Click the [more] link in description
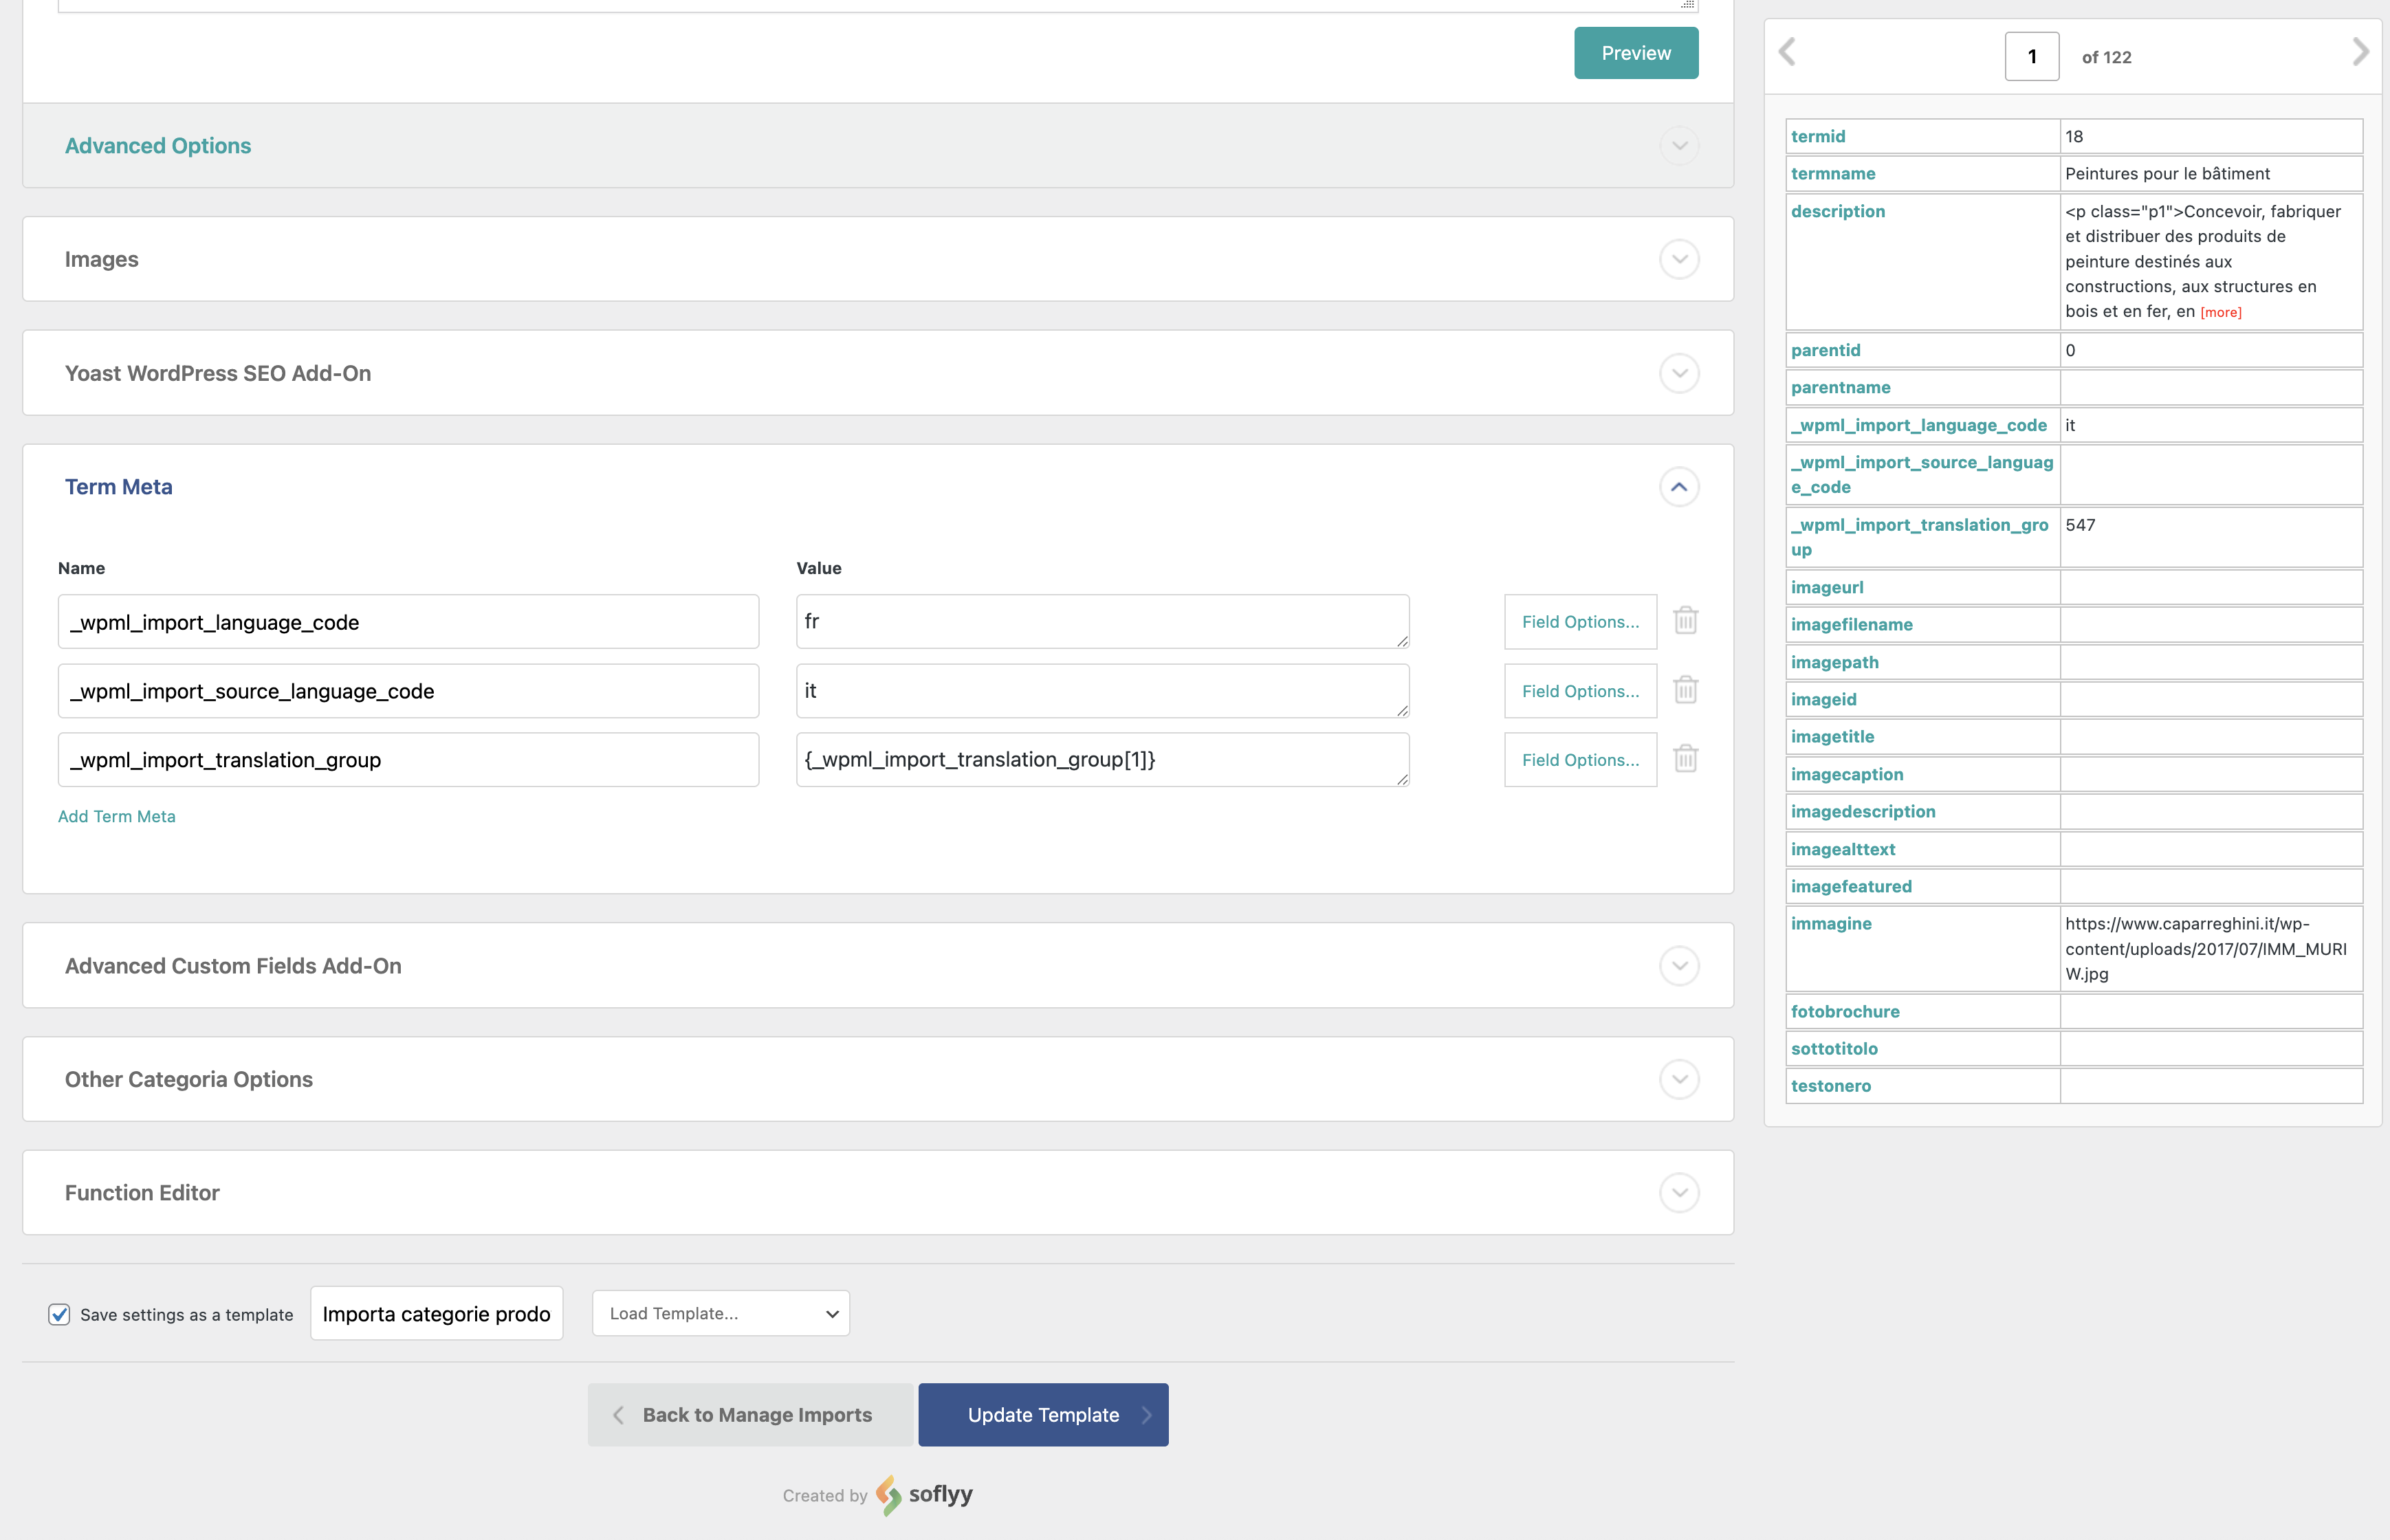Viewport: 2390px width, 1540px height. click(2220, 313)
